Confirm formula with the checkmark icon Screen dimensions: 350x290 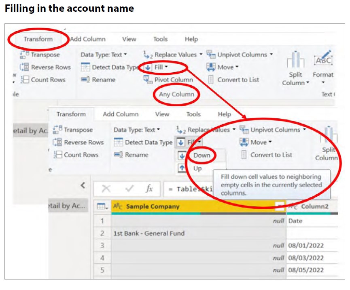129,189
